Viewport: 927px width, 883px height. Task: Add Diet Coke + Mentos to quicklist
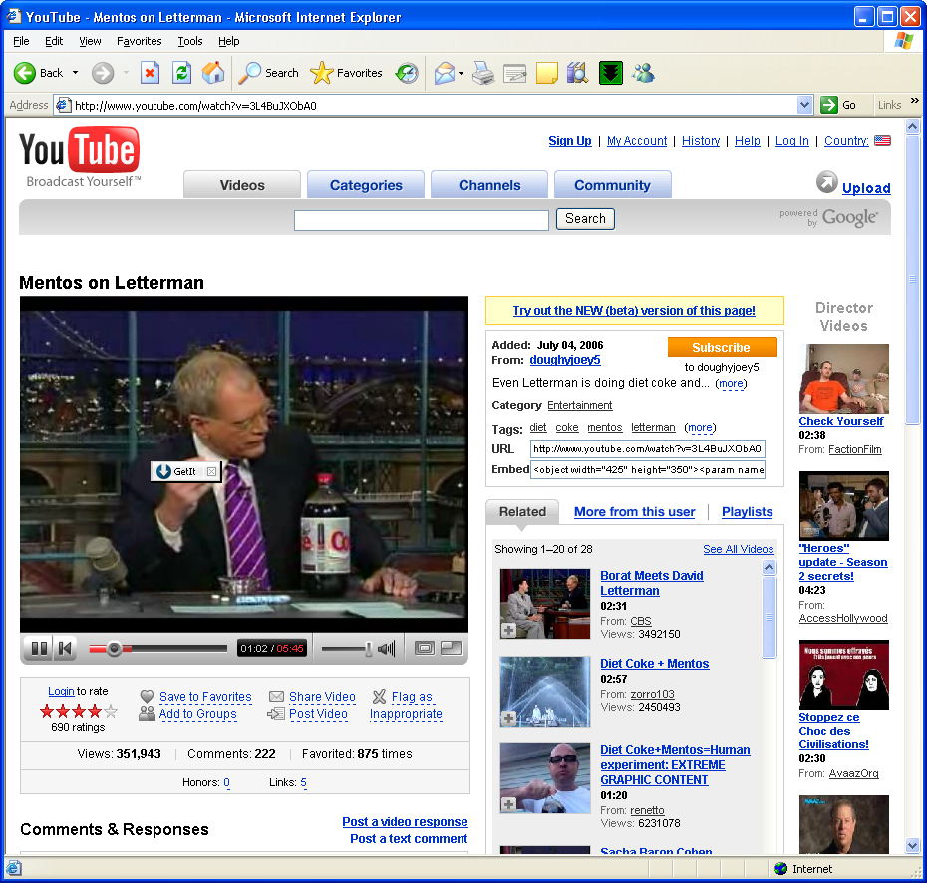coord(508,719)
